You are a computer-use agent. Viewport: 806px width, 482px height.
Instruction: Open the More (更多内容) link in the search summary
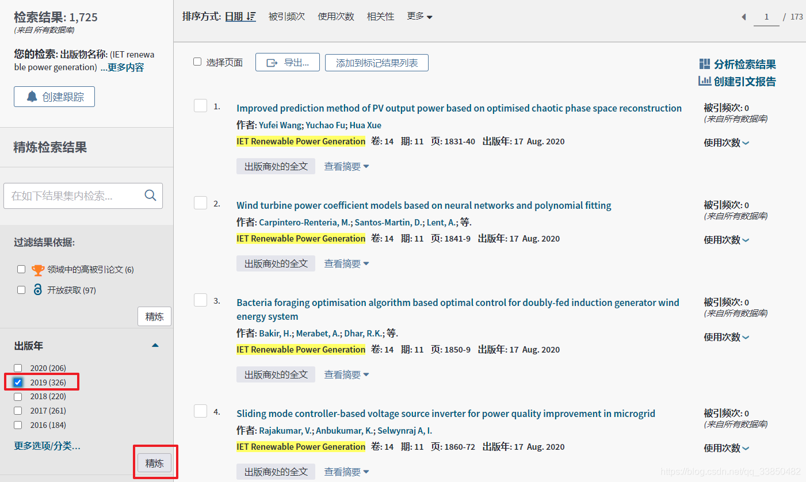coord(125,67)
